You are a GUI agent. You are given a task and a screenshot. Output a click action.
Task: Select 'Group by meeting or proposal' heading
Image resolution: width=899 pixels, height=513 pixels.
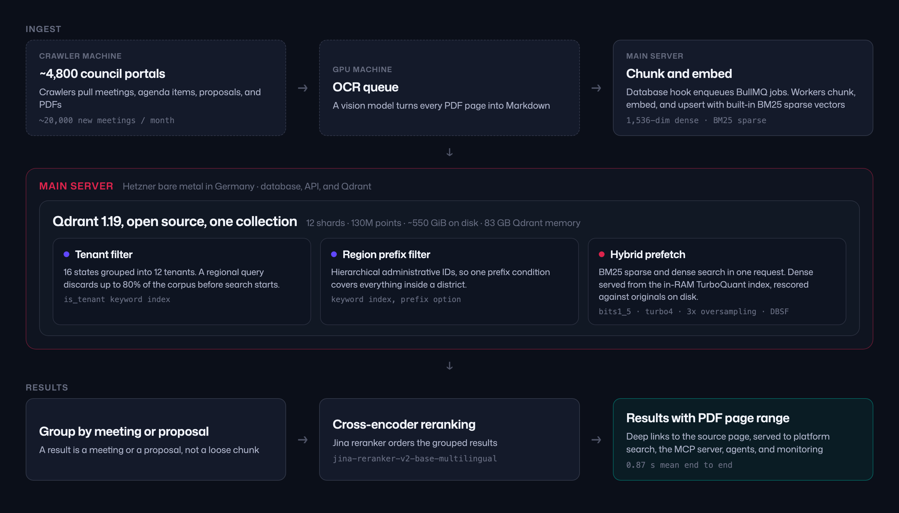124,431
